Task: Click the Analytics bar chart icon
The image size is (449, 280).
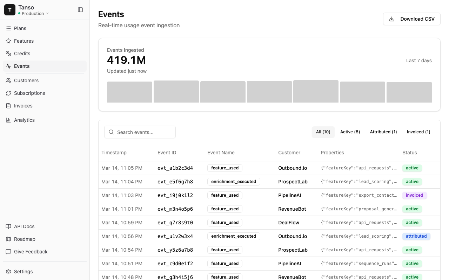Action: (8, 120)
